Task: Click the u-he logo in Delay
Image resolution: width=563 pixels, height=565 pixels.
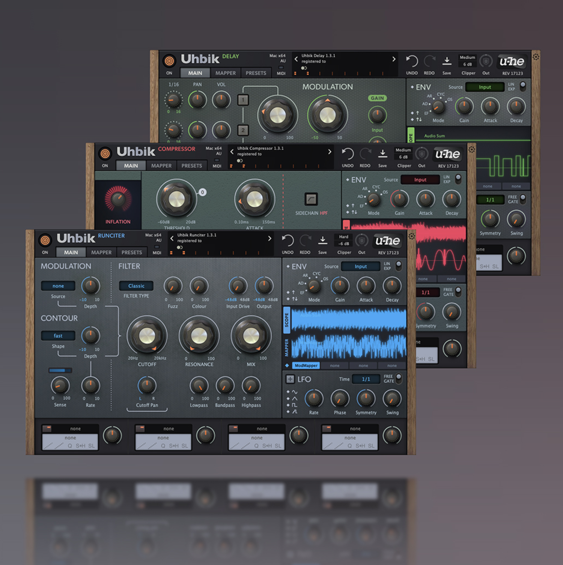Action: (x=512, y=62)
